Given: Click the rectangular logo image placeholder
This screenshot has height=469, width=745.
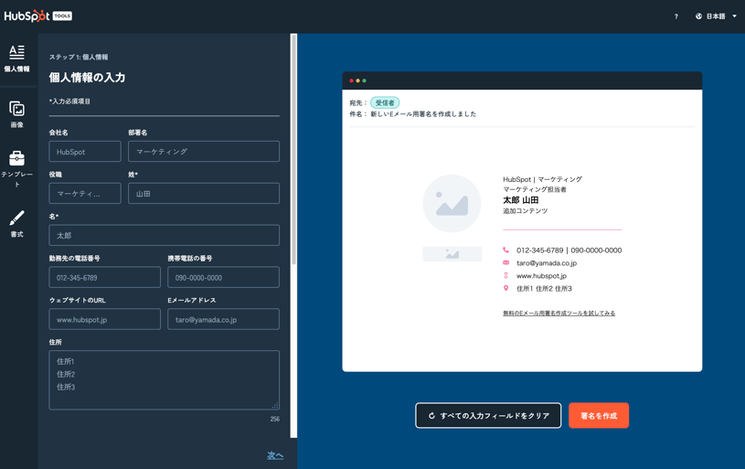Looking at the screenshot, I should (452, 254).
